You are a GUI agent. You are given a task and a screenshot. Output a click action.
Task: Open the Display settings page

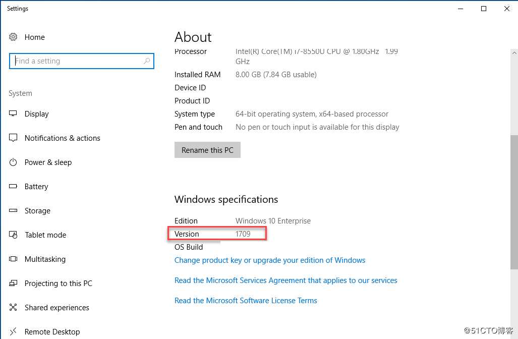point(37,114)
